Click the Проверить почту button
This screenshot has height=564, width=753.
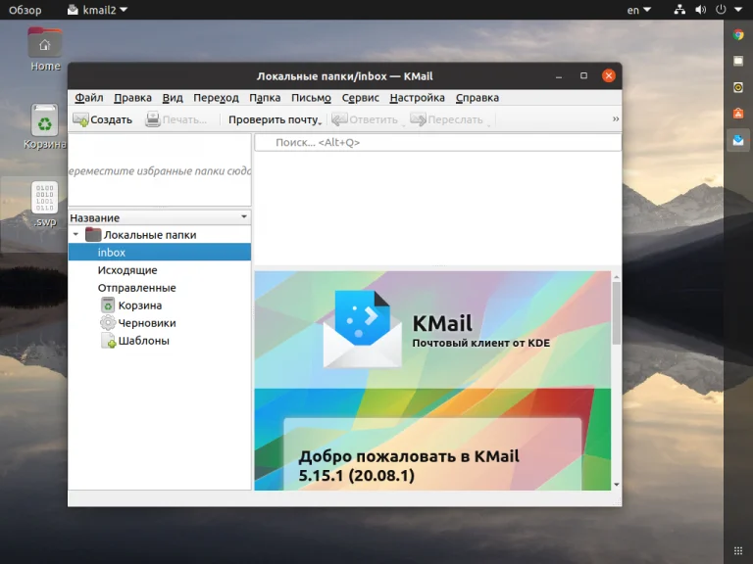(274, 119)
